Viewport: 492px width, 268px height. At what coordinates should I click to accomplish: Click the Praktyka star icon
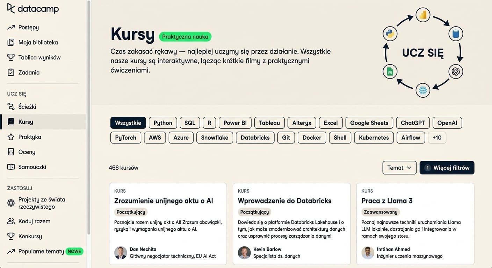(x=11, y=137)
